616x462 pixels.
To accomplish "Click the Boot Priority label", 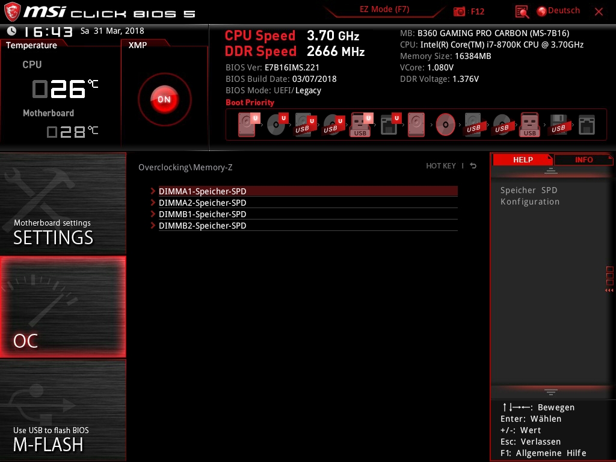I will 250,102.
